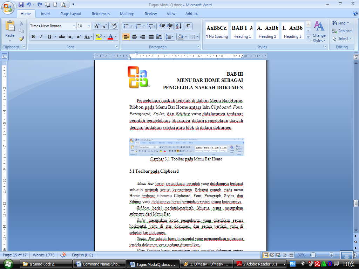Open the line spacing dropdown

[x=169, y=37]
